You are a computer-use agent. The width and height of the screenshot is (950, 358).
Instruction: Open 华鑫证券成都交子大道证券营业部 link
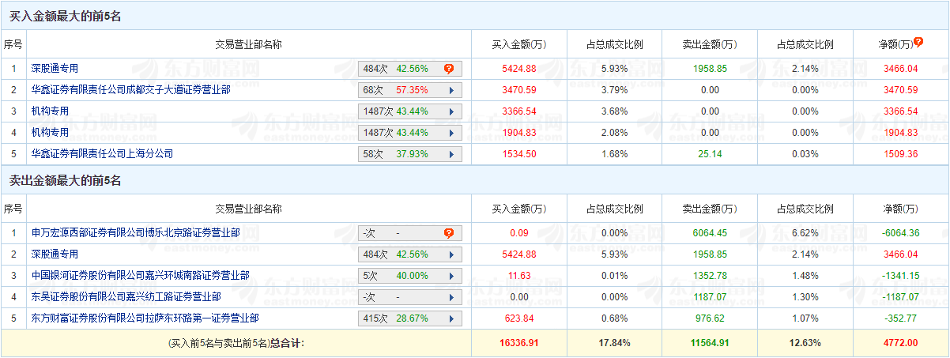[130, 90]
